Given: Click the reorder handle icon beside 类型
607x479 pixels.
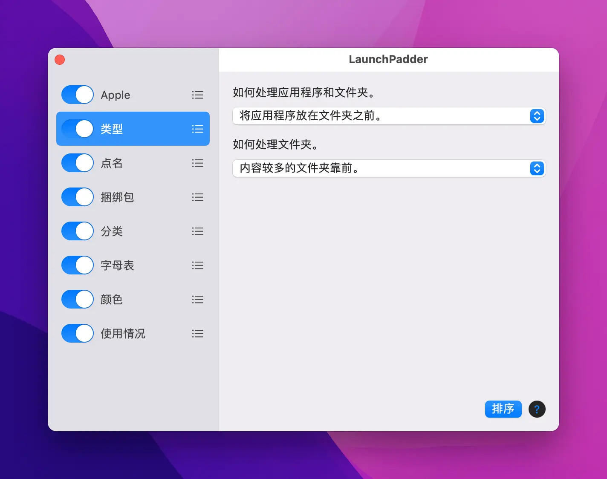Looking at the screenshot, I should pos(197,129).
